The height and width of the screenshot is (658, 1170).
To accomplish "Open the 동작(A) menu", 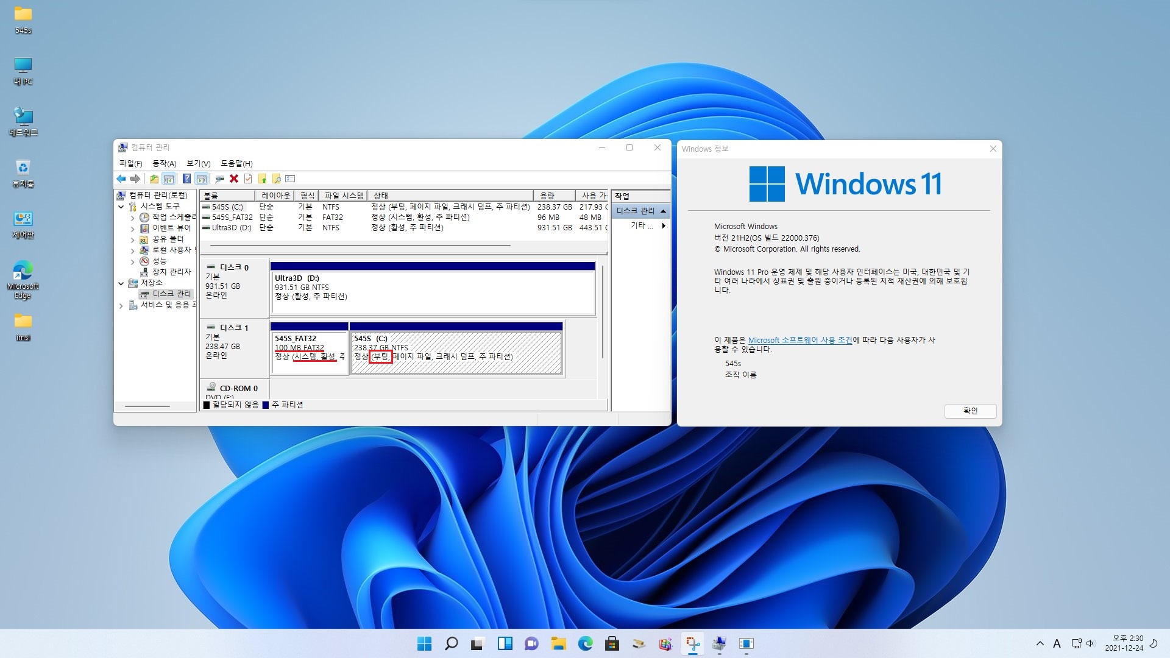I will pyautogui.click(x=164, y=163).
